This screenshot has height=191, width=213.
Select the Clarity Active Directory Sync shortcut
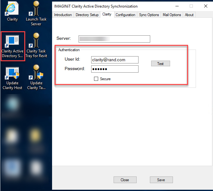click(13, 41)
